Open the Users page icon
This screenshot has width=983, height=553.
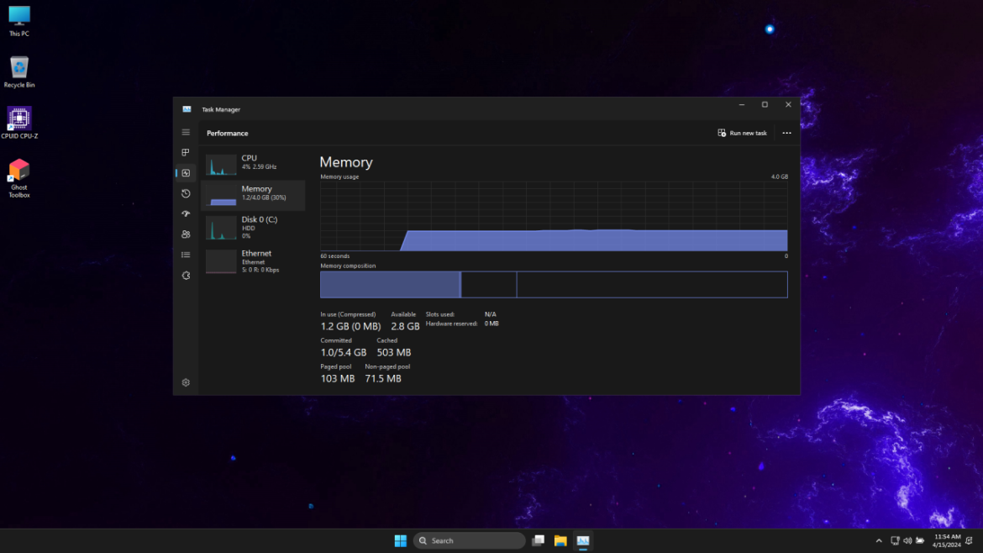click(186, 234)
